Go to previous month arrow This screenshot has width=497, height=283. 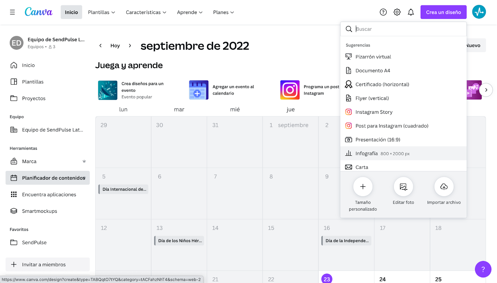[x=100, y=46]
